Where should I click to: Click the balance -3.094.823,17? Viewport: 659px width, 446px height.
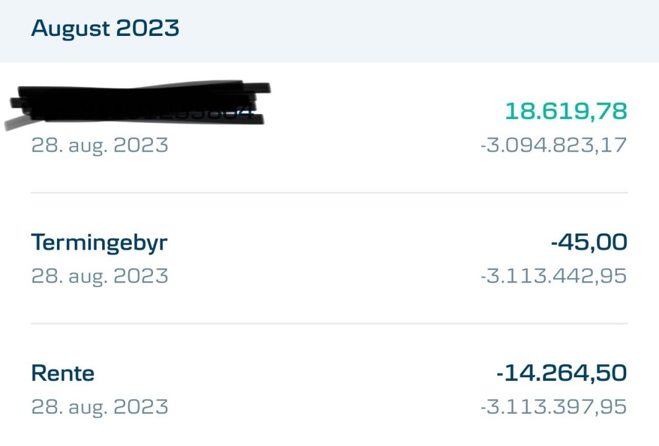[x=554, y=146]
